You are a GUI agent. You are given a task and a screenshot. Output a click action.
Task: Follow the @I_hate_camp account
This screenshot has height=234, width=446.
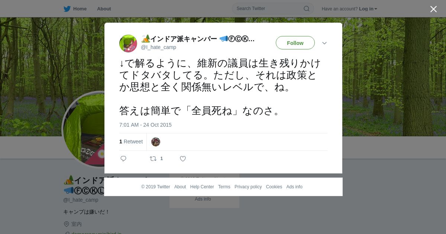coord(295,43)
